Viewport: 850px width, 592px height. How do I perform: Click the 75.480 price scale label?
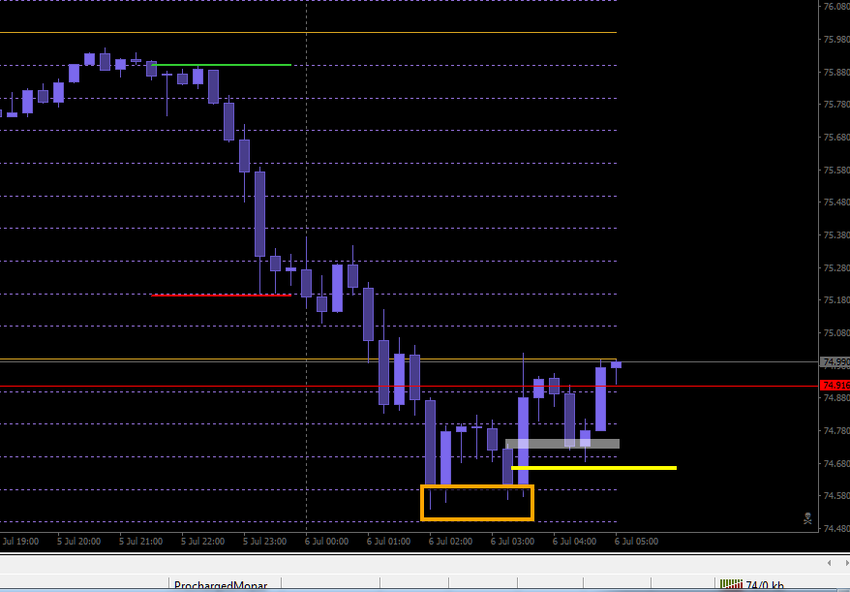point(836,202)
